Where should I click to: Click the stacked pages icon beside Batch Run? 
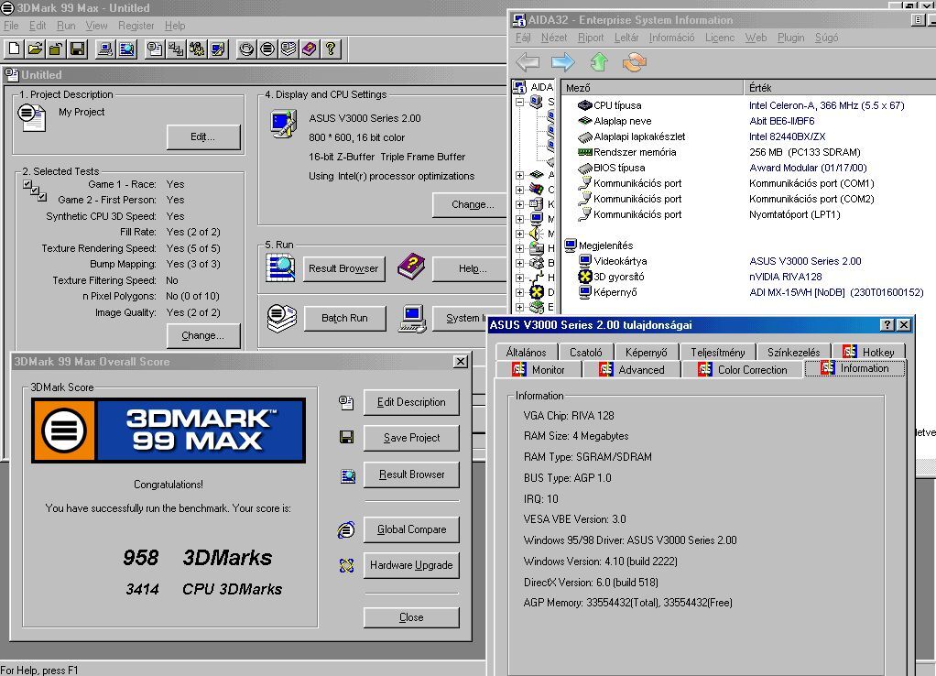(x=282, y=318)
